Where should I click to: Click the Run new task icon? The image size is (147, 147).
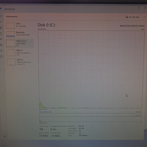point(126,17)
